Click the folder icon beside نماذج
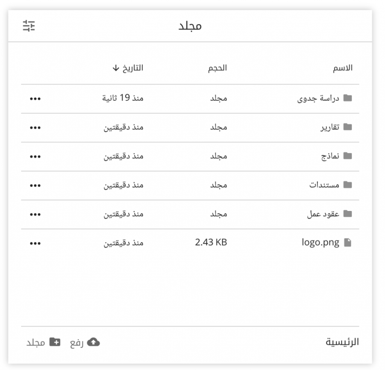Image resolution: width=385 pixels, height=370 pixels. 347,156
